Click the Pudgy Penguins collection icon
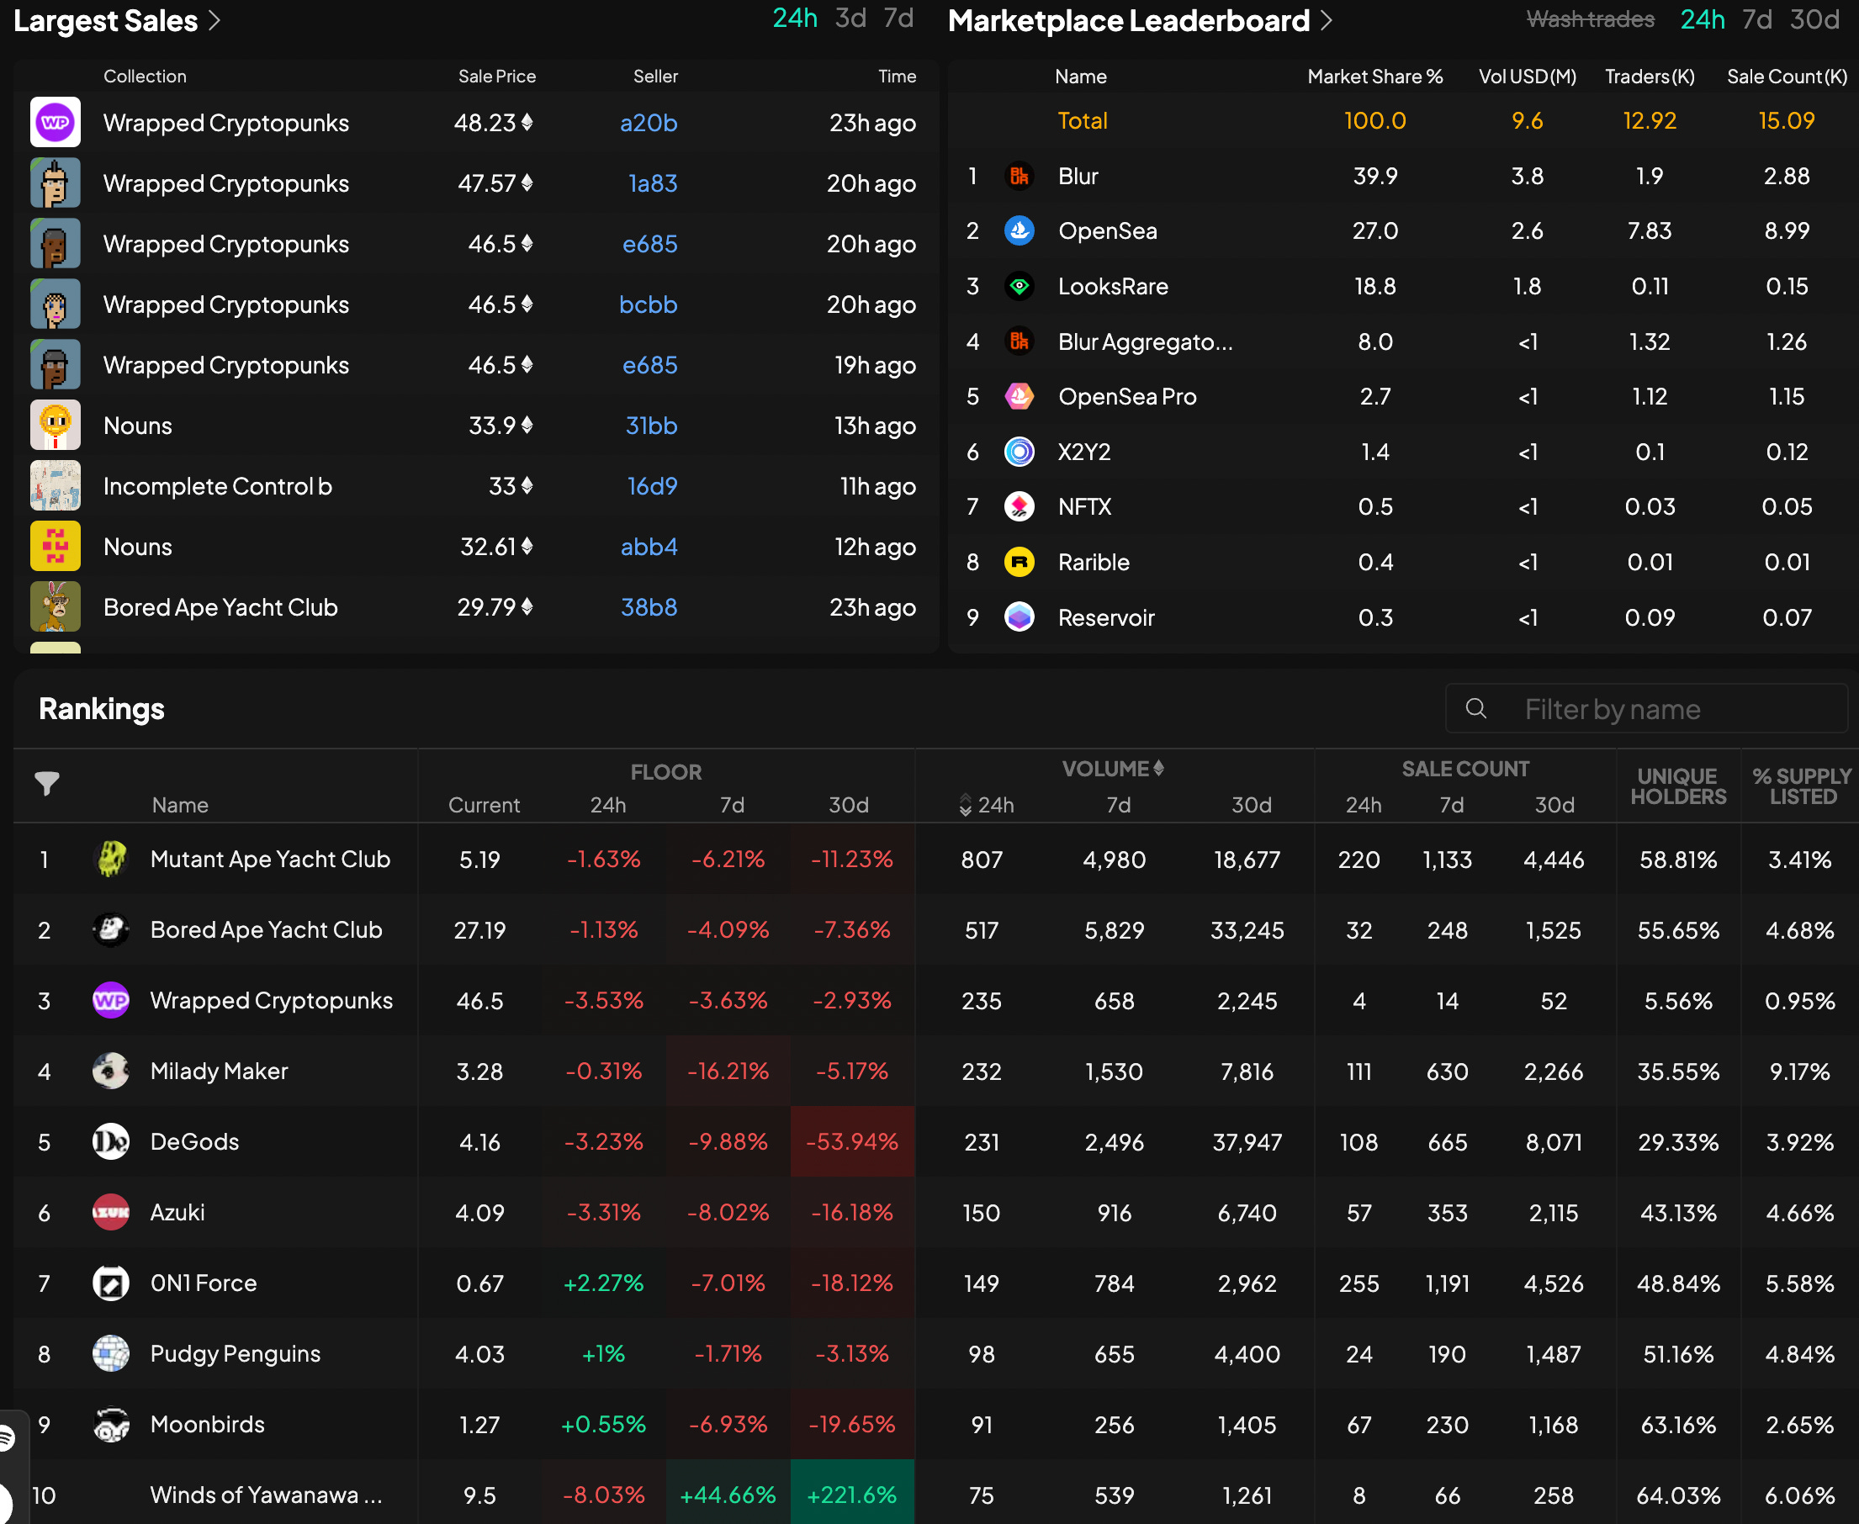1859x1524 pixels. coord(111,1354)
